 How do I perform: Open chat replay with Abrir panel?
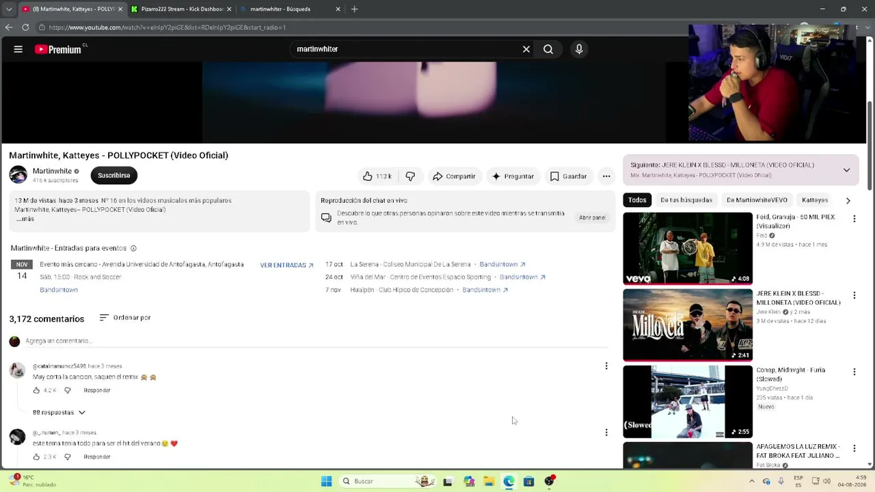tap(592, 217)
